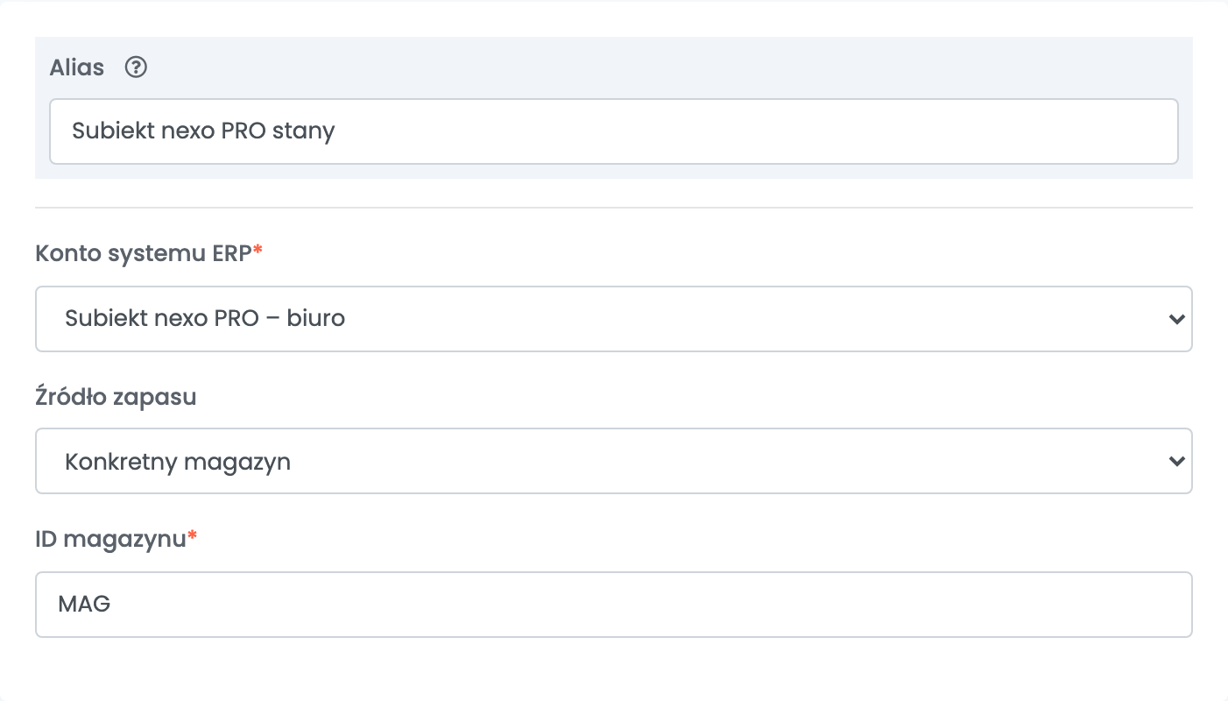Click the Alias label text

click(x=77, y=67)
